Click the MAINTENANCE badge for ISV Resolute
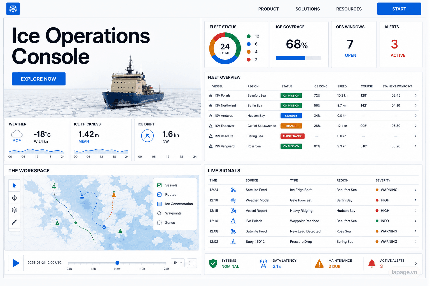The image size is (430, 286). (x=293, y=136)
